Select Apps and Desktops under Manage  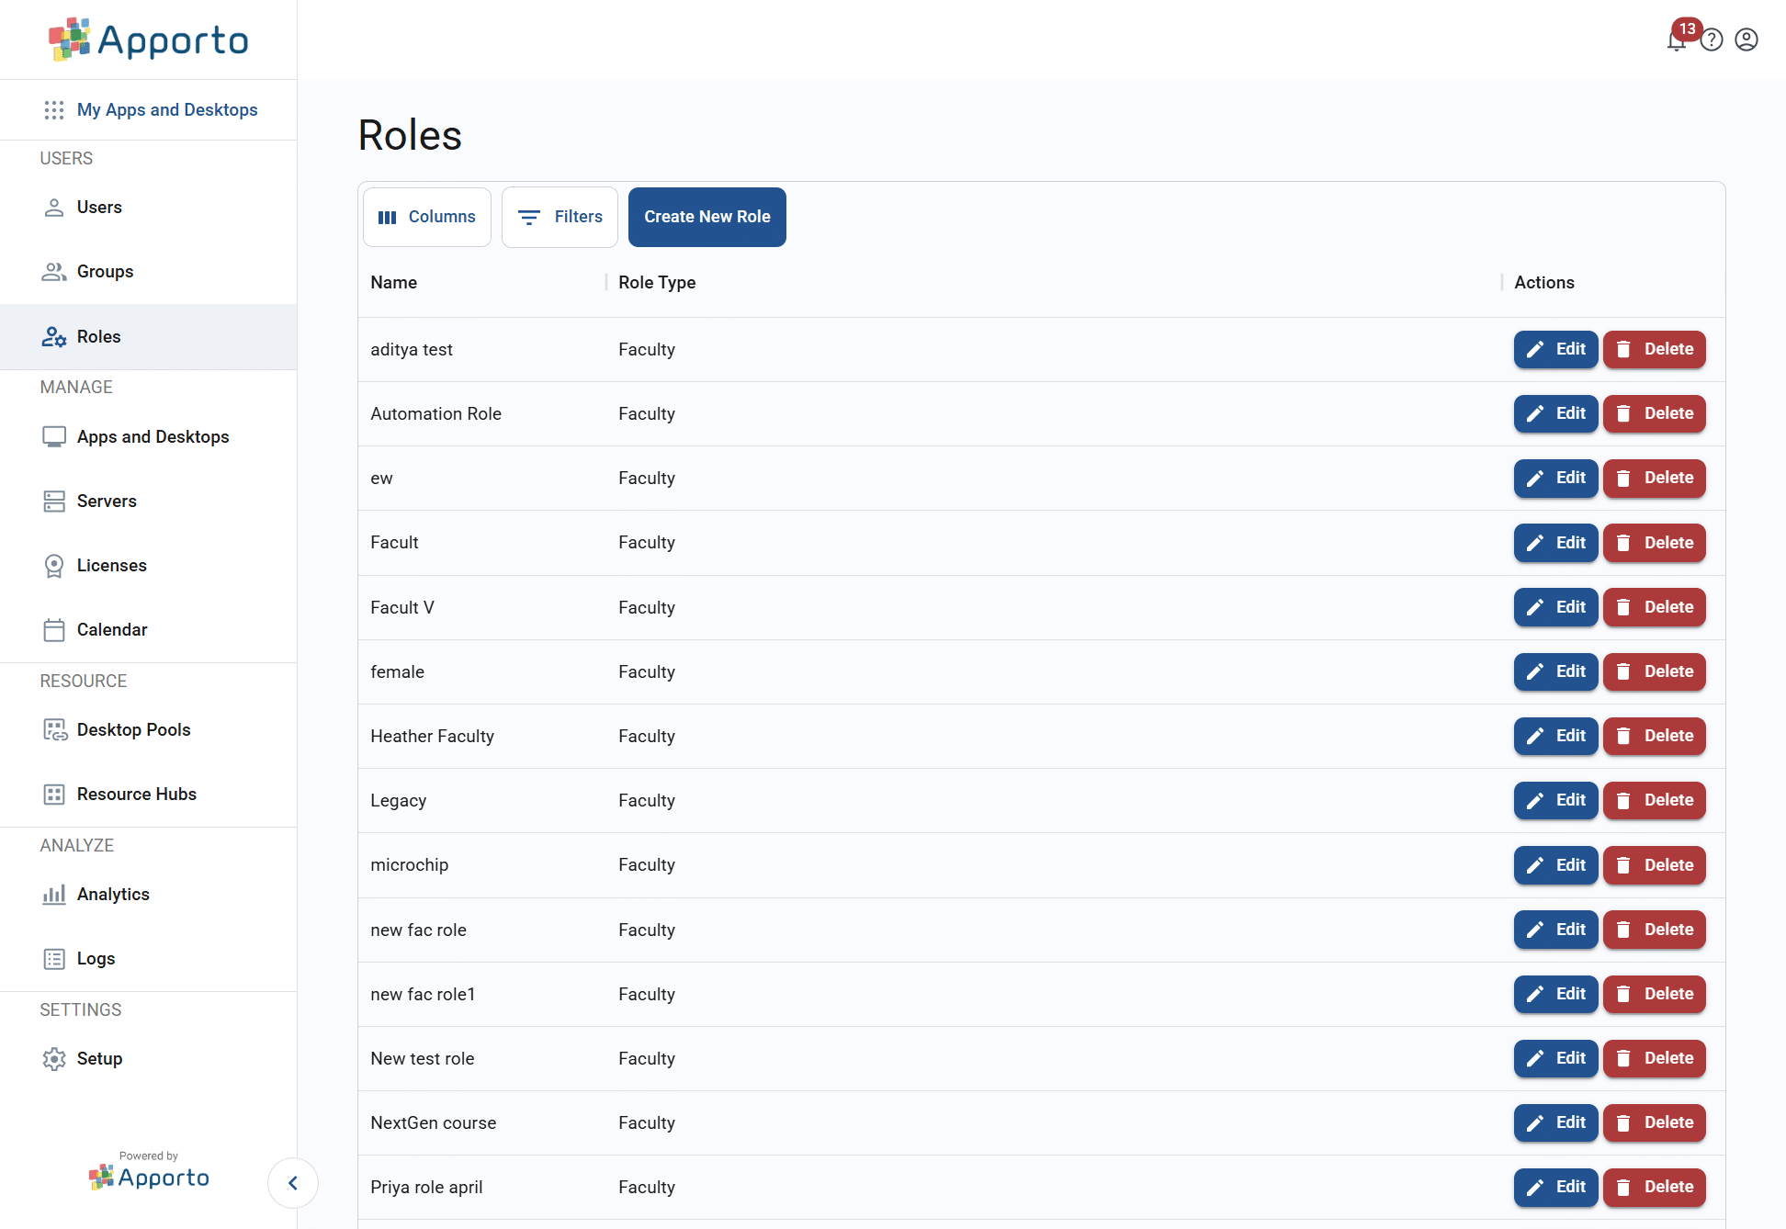pyautogui.click(x=153, y=436)
